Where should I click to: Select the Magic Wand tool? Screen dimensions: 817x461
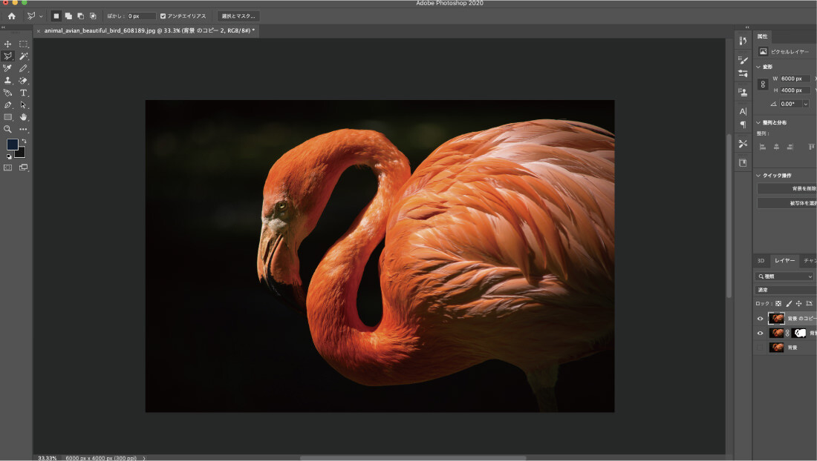(x=24, y=56)
